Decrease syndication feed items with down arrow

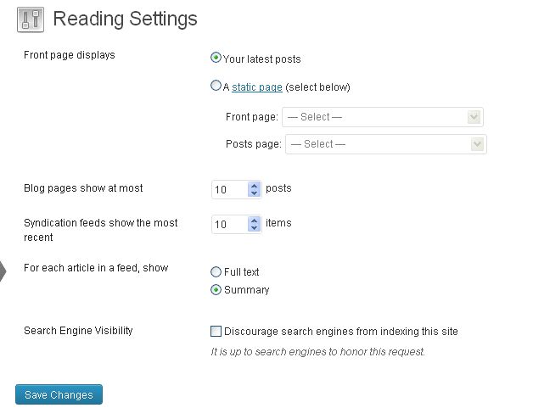tap(254, 229)
